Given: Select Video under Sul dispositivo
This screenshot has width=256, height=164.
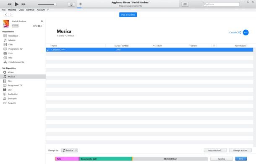Looking at the screenshot, I should [11, 72].
